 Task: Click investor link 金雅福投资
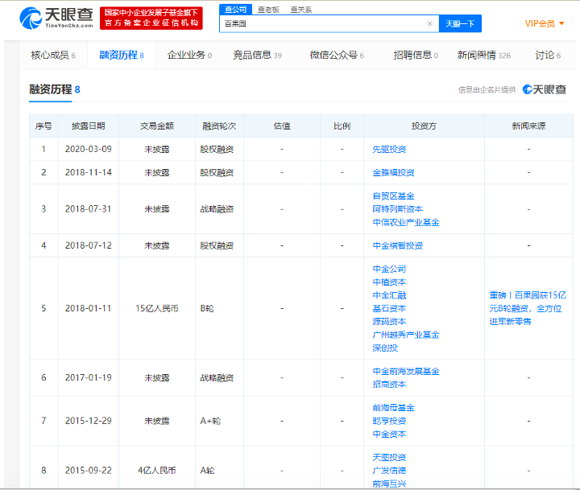(x=393, y=173)
